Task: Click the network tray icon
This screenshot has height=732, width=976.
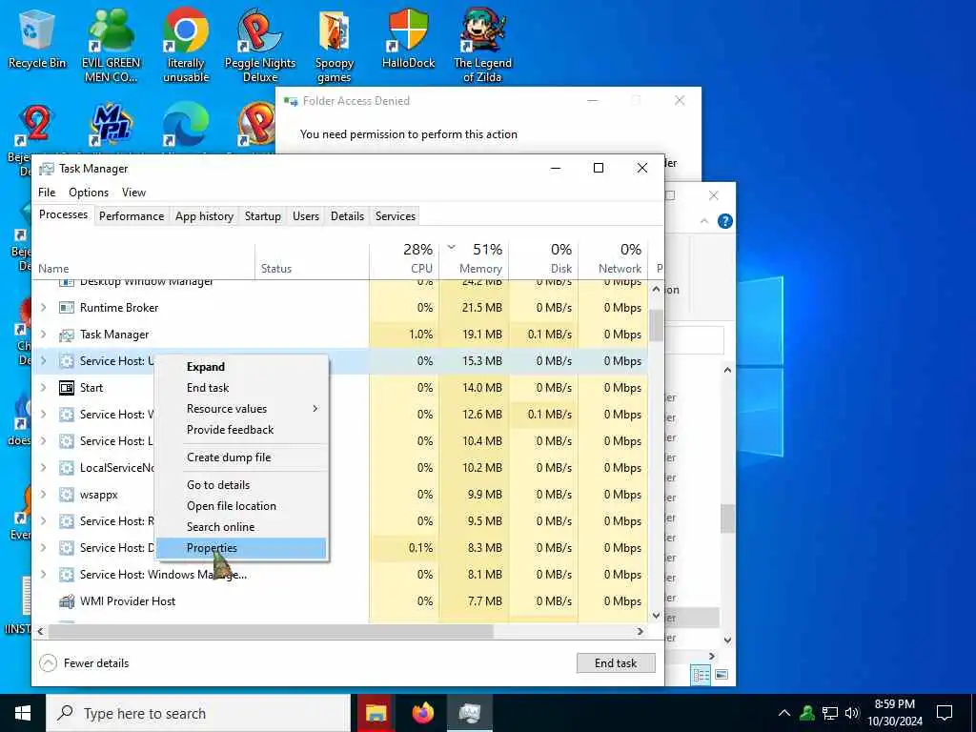Action: click(x=830, y=713)
